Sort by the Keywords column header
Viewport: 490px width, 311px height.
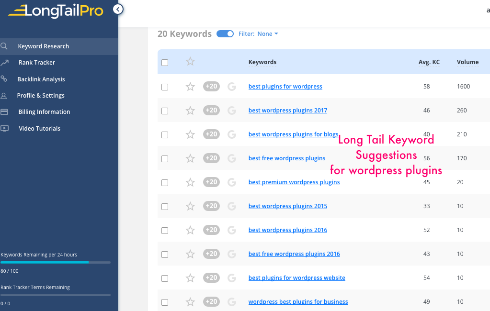[262, 62]
